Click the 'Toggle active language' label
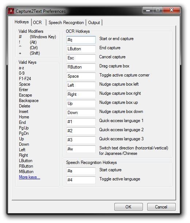Image resolution: width=190 pixels, height=223 pixels. click(x=120, y=179)
